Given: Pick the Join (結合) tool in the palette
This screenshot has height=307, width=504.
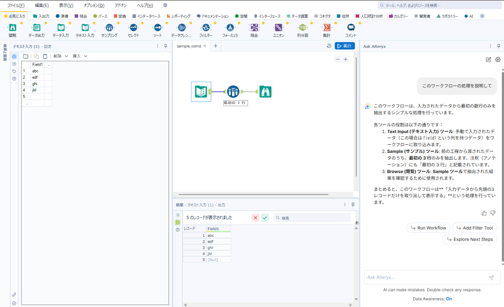Looking at the screenshot, I should coord(254,30).
